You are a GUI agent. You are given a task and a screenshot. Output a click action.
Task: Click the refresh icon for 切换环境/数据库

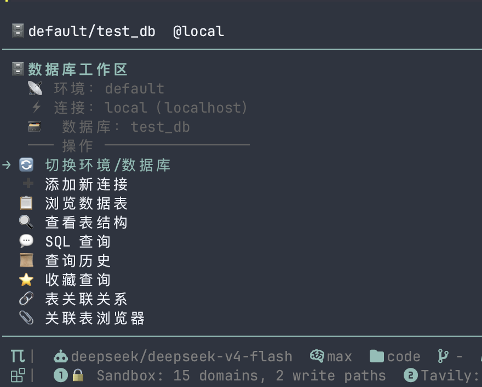[x=26, y=165]
